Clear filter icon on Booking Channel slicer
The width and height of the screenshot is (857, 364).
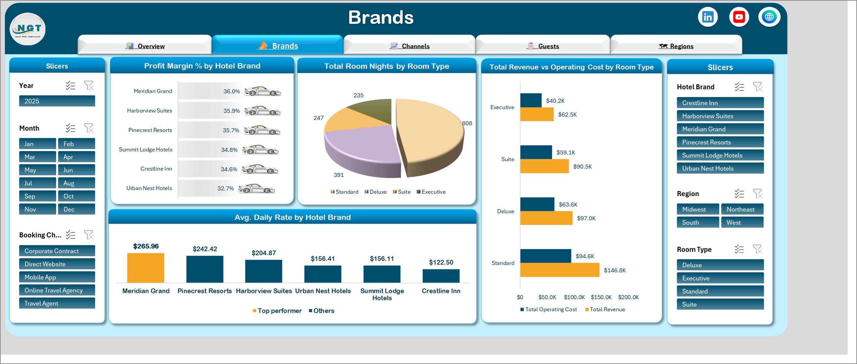(89, 235)
